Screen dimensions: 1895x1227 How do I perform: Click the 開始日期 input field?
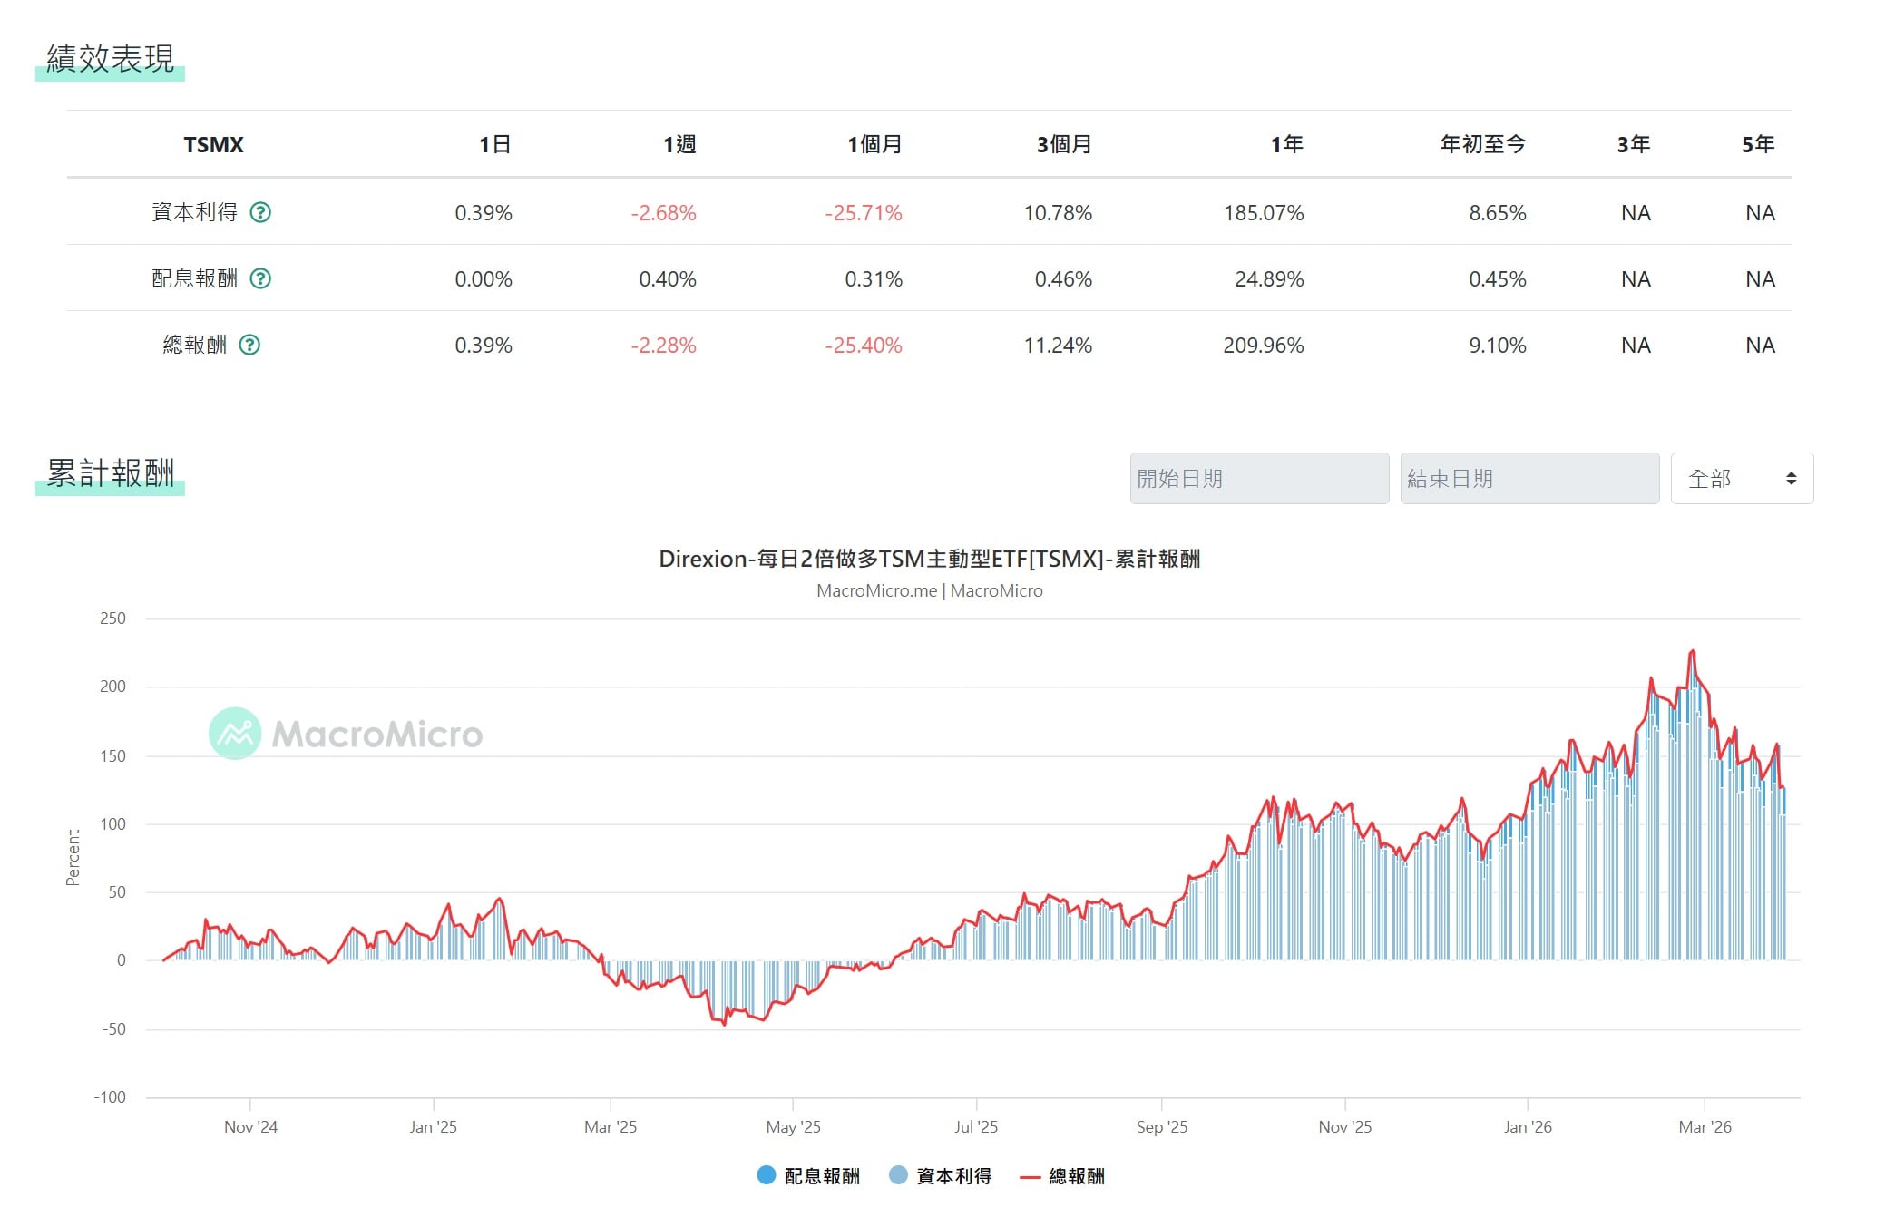pyautogui.click(x=1258, y=478)
